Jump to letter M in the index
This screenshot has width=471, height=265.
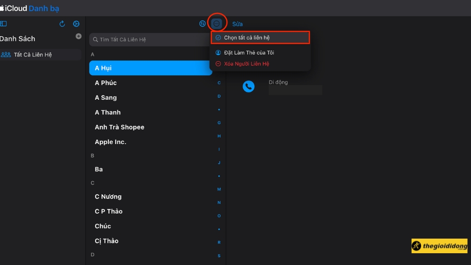219,189
